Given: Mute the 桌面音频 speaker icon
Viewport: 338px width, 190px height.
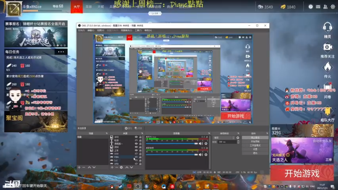Looking at the screenshot, I should coord(201,155).
